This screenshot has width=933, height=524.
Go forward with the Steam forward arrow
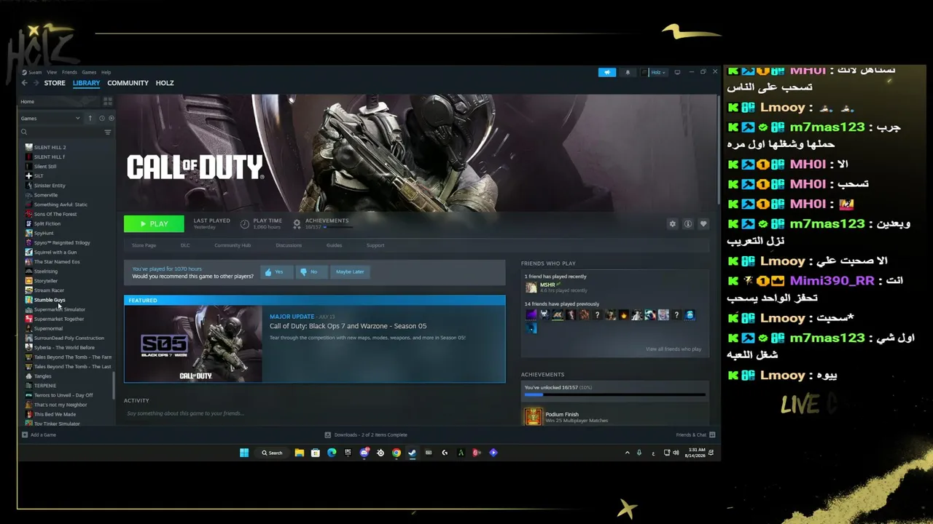[36, 83]
